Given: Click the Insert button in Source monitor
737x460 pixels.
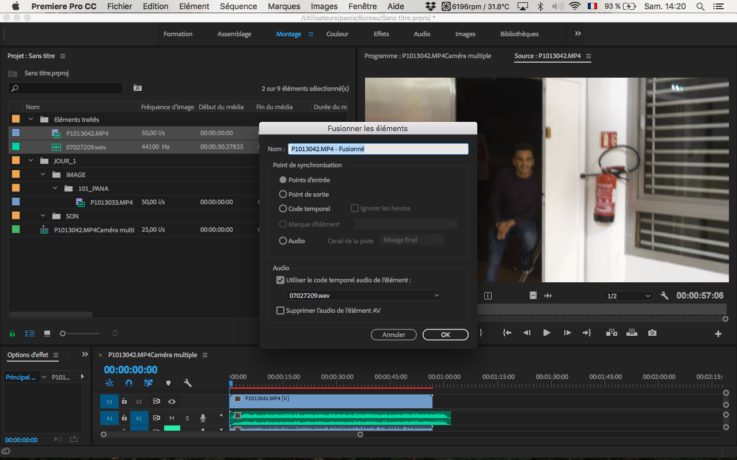Looking at the screenshot, I should pyautogui.click(x=611, y=333).
